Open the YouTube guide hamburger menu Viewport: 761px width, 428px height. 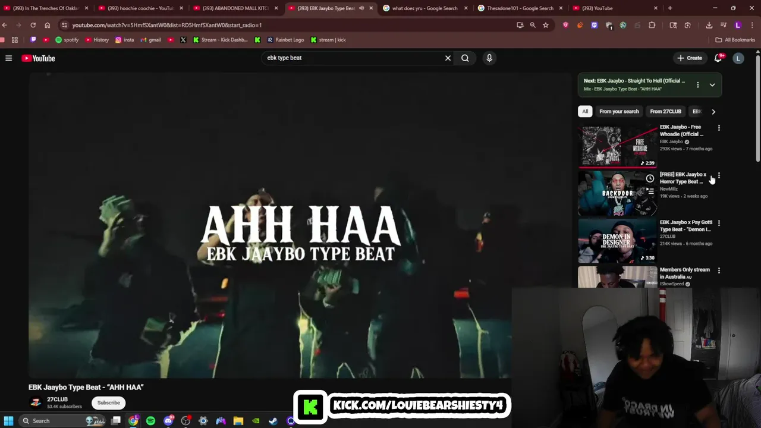[8, 58]
